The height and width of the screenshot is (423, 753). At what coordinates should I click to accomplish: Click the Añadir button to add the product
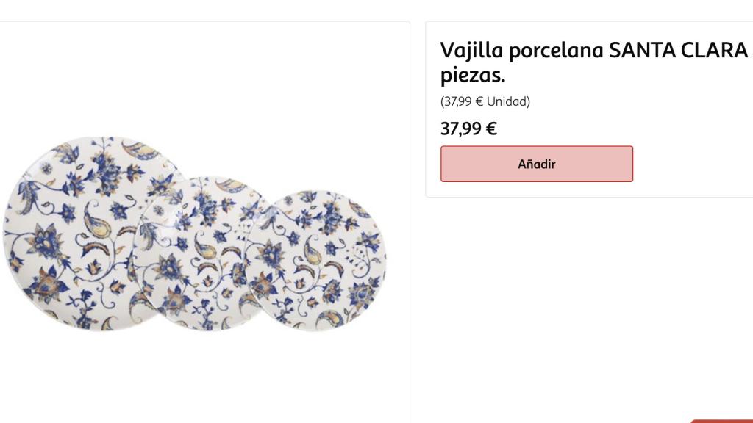pyautogui.click(x=536, y=164)
